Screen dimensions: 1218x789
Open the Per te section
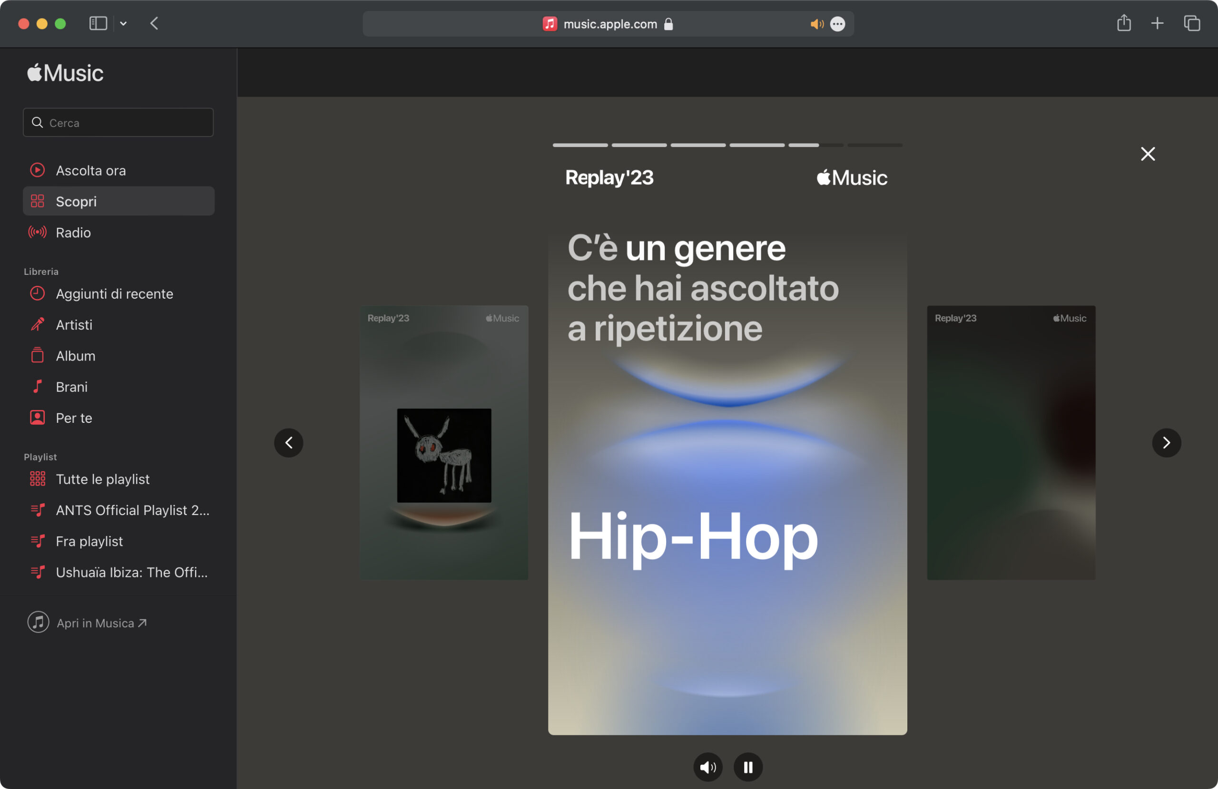pyautogui.click(x=118, y=418)
